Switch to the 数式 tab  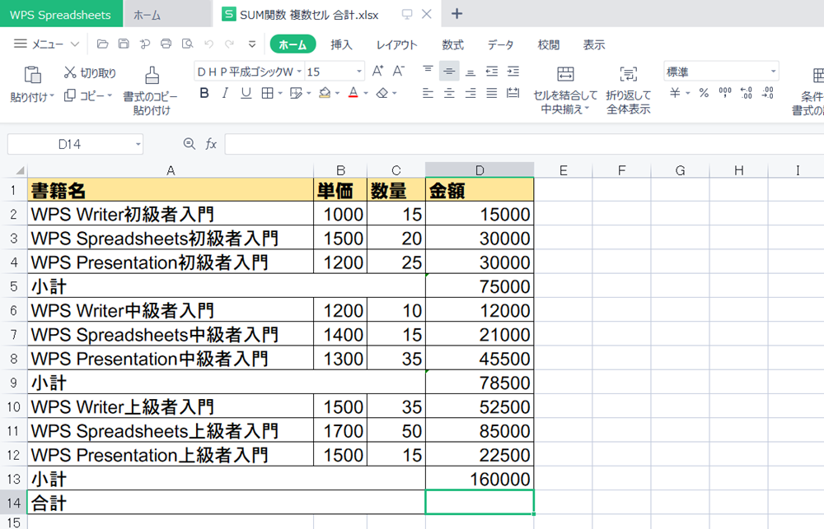coord(452,44)
